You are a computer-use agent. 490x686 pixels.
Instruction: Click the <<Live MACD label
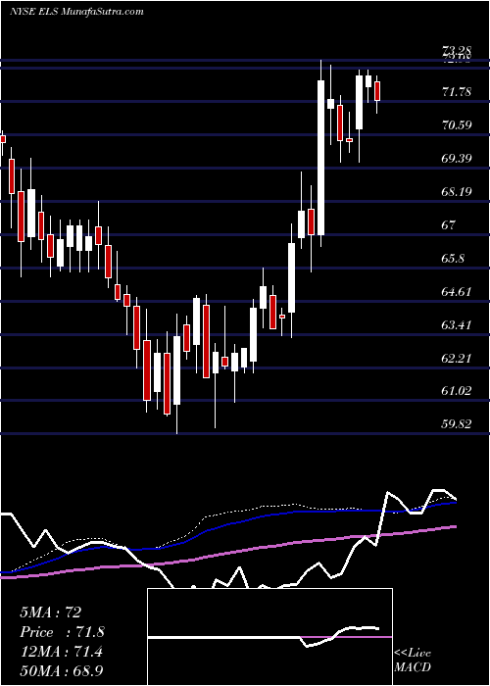[413, 660]
